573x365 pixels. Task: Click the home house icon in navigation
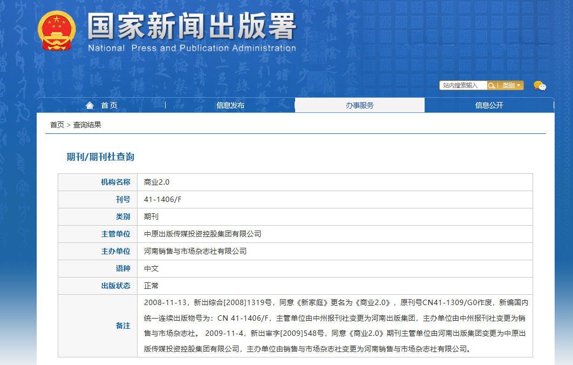[x=90, y=105]
